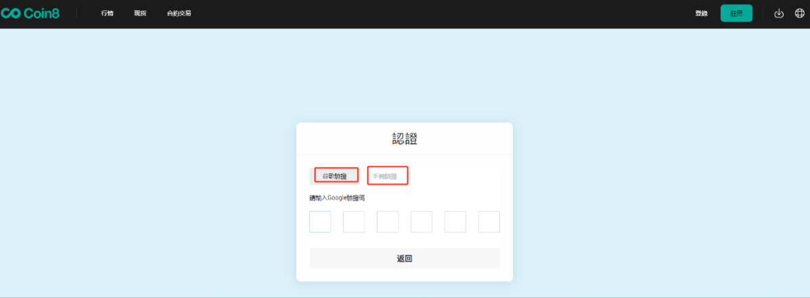The image size is (810, 298).
Task: Open the 行情 markets menu
Action: [x=108, y=14]
